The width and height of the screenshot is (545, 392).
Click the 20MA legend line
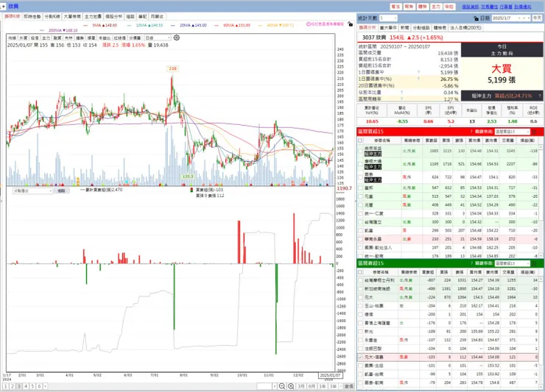click(x=189, y=25)
